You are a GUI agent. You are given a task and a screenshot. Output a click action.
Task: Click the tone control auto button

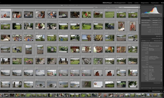(x=155, y=25)
